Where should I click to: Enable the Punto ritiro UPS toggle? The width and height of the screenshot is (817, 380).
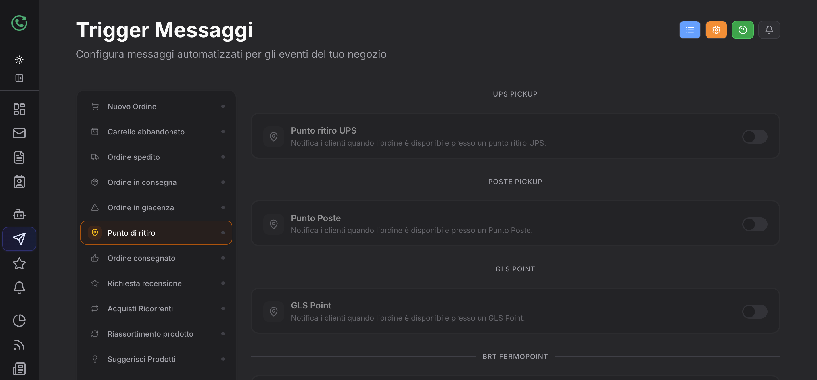pyautogui.click(x=755, y=137)
